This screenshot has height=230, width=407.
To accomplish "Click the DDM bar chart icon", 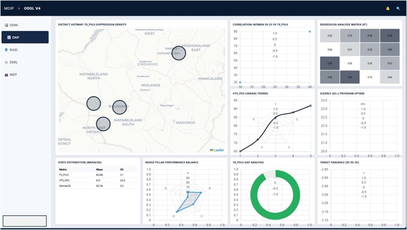I will click(x=6, y=25).
